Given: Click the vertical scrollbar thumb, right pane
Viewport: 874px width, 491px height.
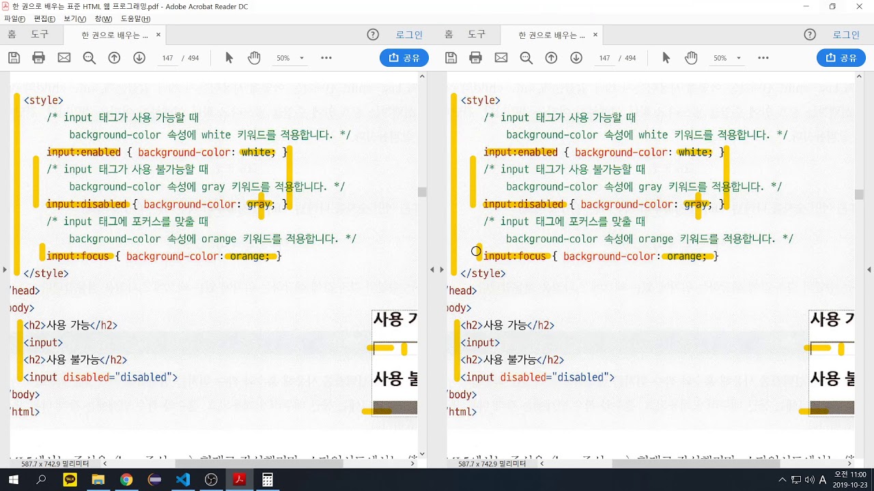Looking at the screenshot, I should point(859,194).
